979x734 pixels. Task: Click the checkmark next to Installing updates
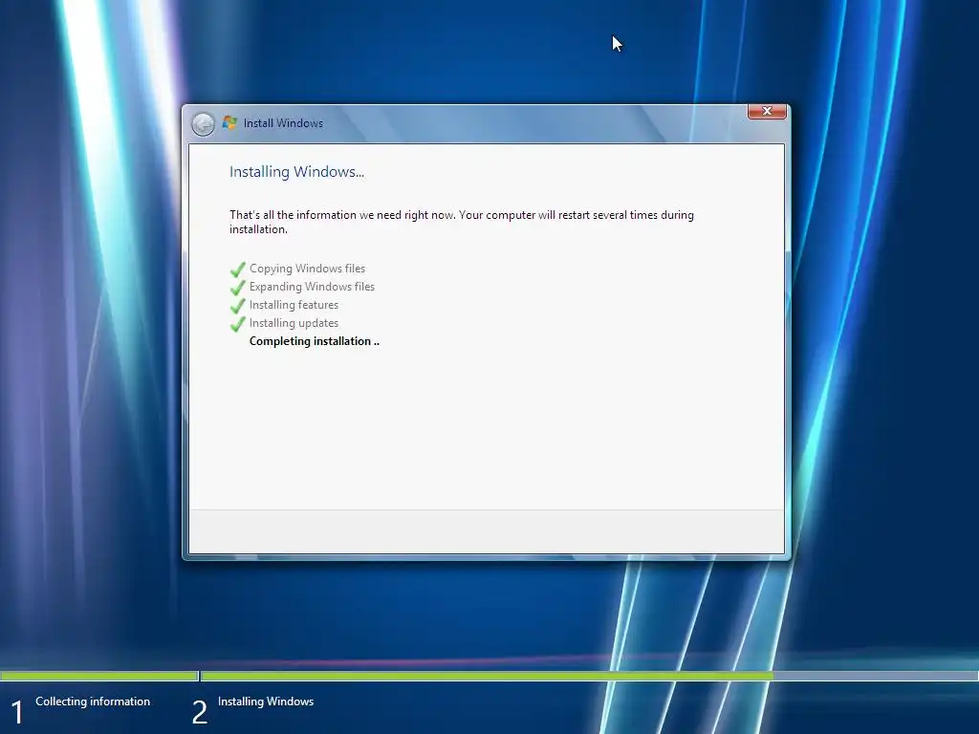tap(238, 324)
